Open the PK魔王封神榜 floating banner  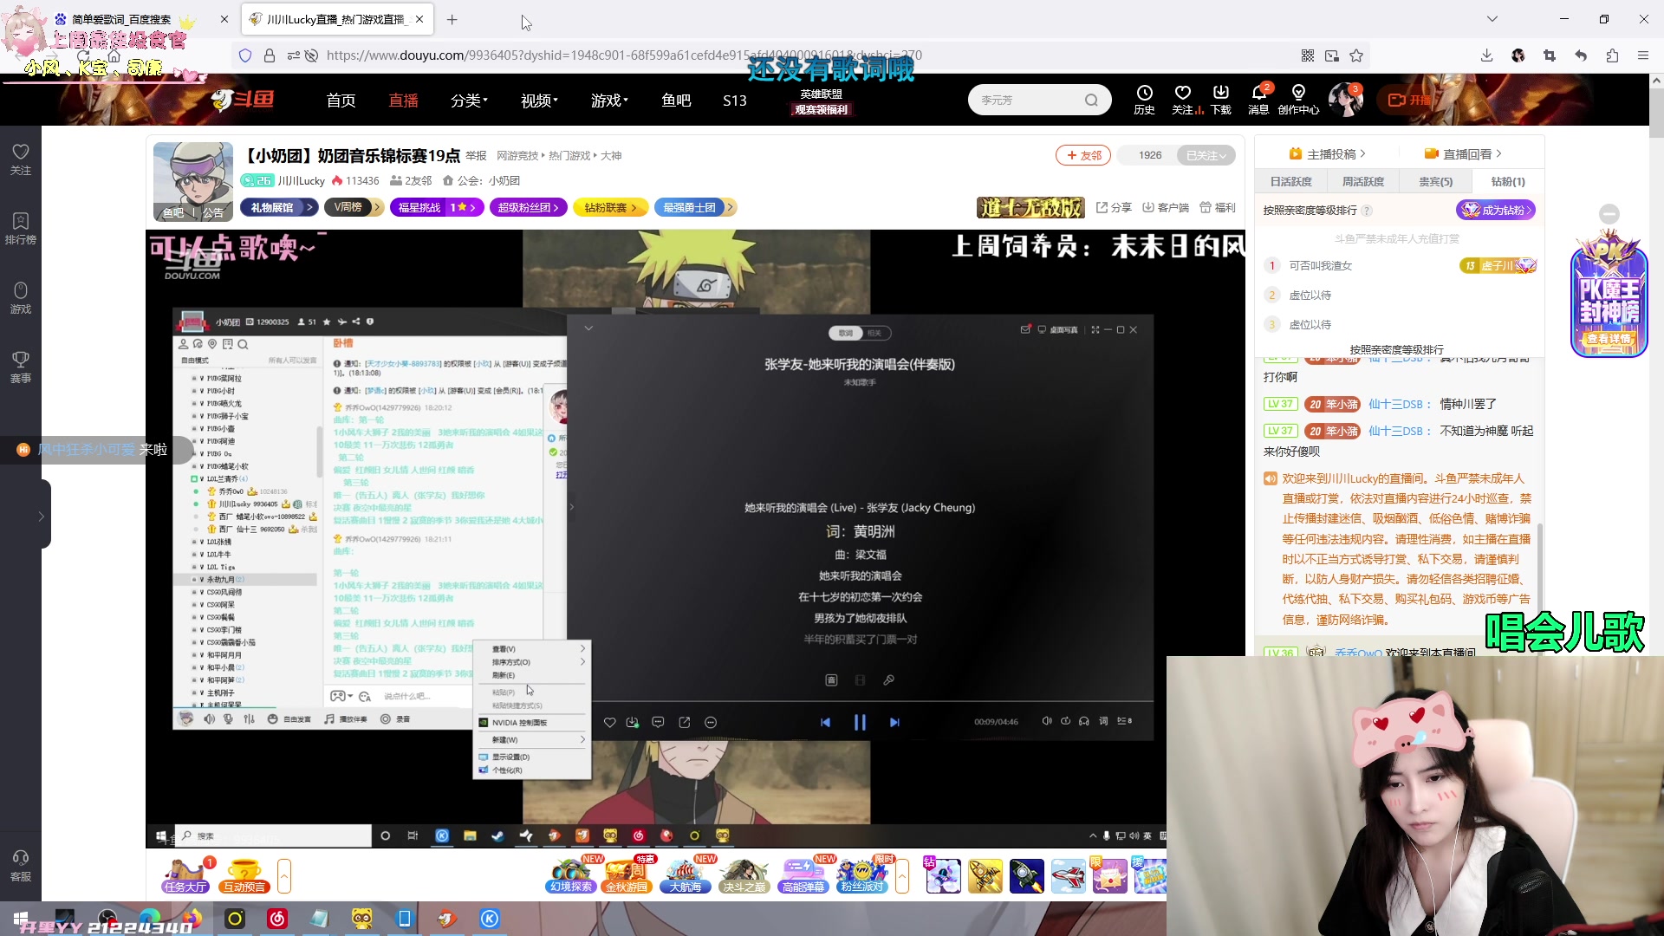pyautogui.click(x=1609, y=295)
